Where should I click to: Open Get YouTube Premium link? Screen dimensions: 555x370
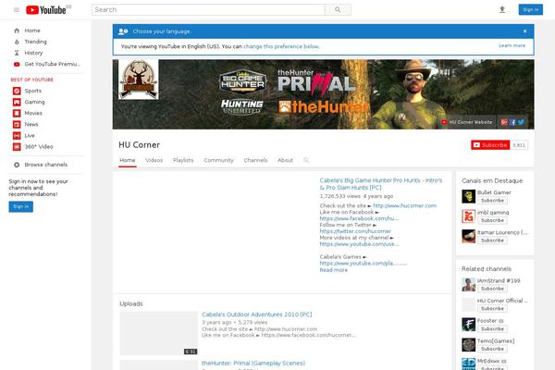coord(53,64)
